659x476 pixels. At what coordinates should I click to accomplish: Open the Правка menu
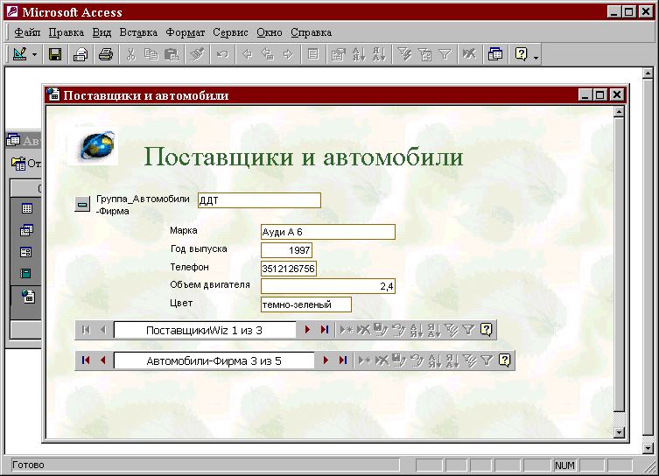click(66, 32)
